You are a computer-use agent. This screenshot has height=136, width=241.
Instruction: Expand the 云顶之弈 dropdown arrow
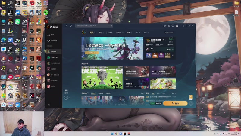[123, 33]
